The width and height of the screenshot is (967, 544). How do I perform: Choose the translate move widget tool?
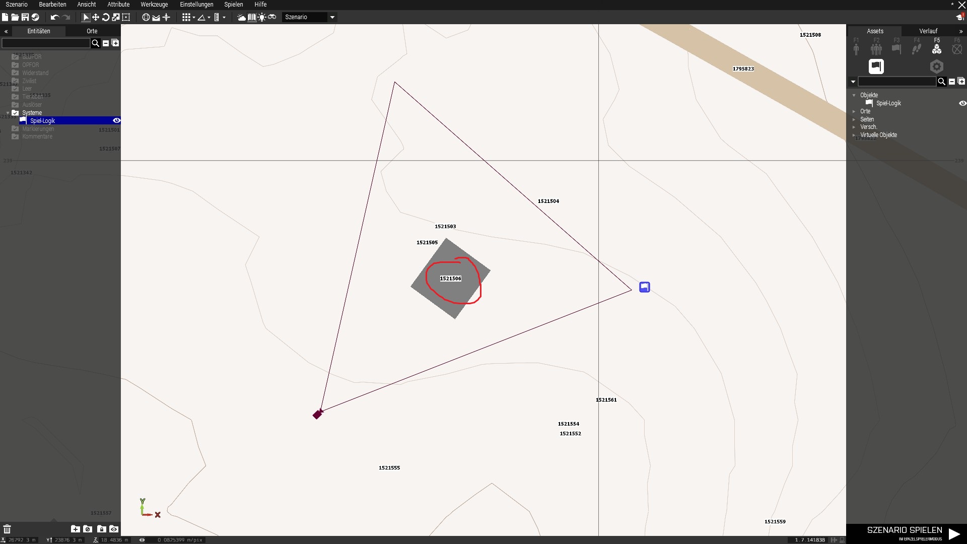[96, 17]
